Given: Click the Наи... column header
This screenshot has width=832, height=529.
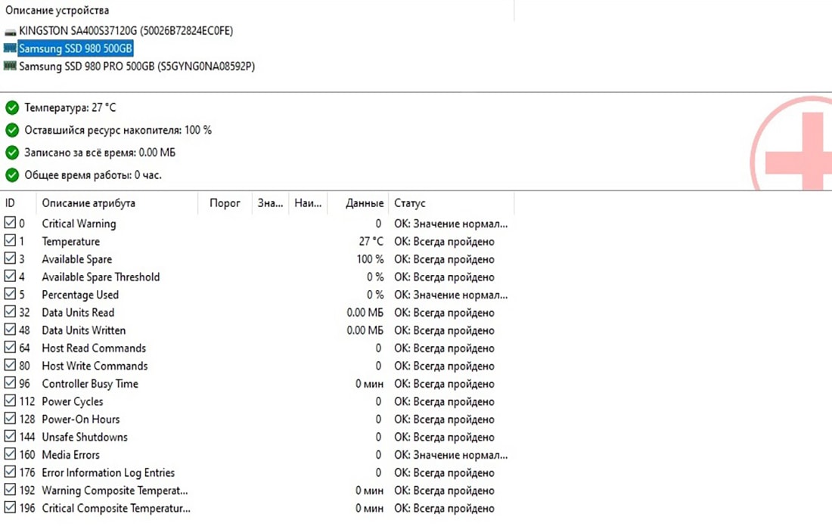Looking at the screenshot, I should click(308, 203).
